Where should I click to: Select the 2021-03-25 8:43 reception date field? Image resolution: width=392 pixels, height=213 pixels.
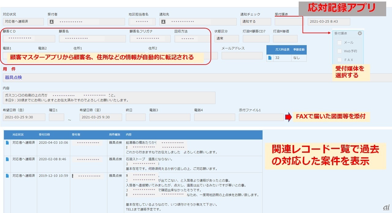[329, 22]
